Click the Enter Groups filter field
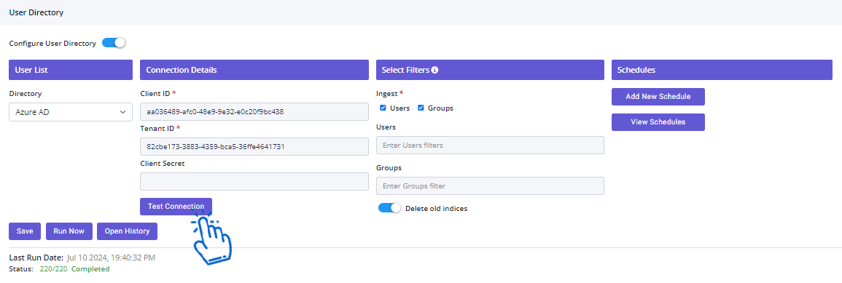 click(491, 186)
